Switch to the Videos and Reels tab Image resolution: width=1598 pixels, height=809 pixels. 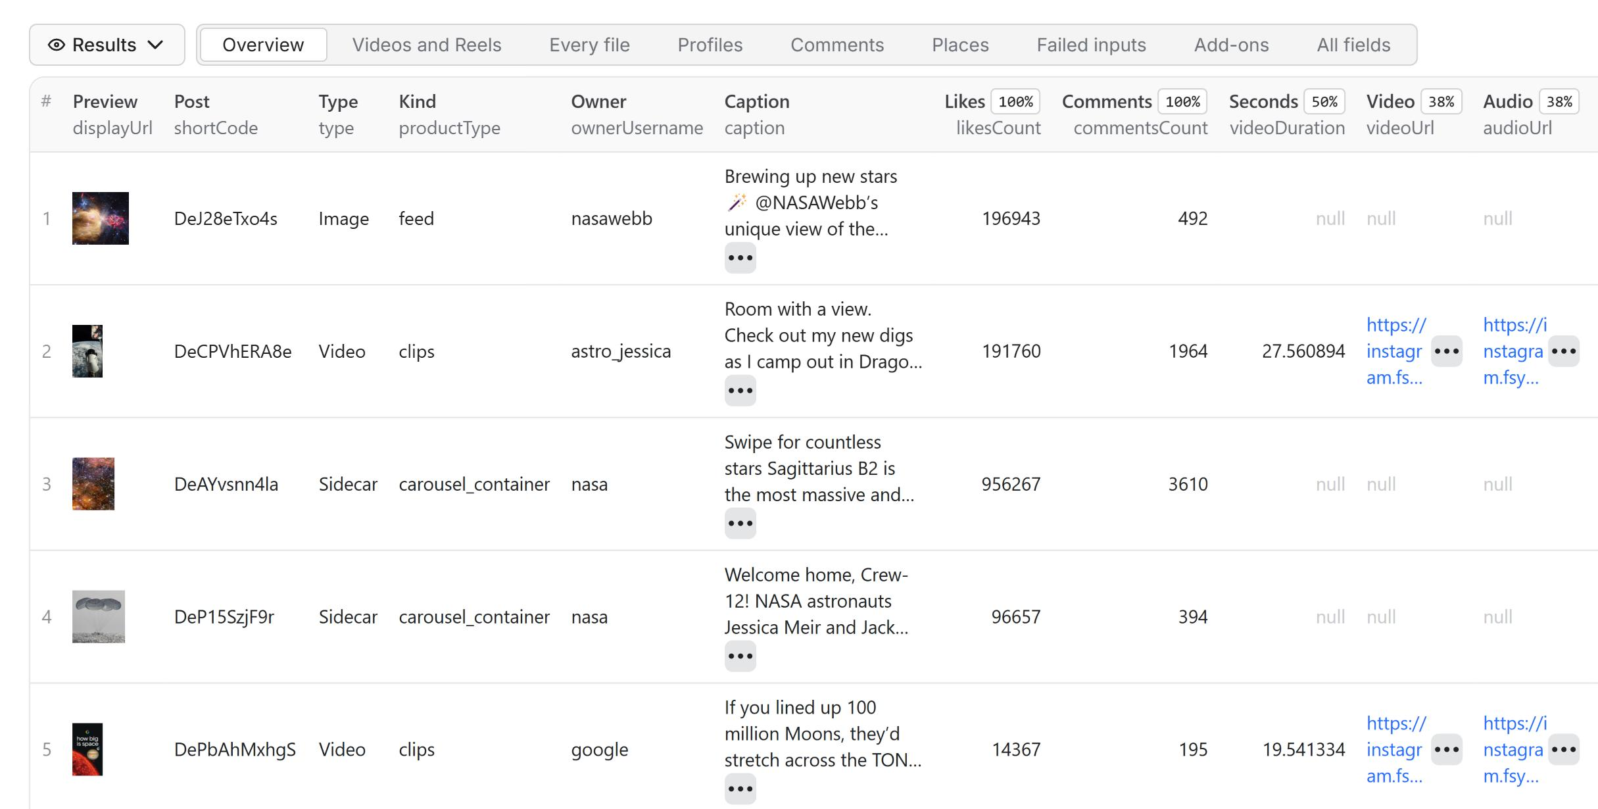click(x=427, y=45)
